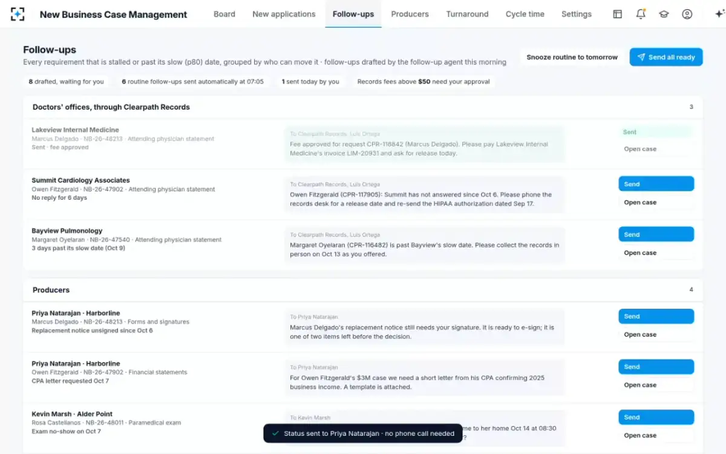726x454 pixels.
Task: Go to the Producers tab
Action: [410, 14]
